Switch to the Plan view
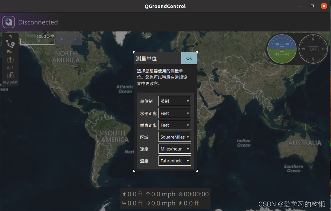 pyautogui.click(x=10, y=45)
